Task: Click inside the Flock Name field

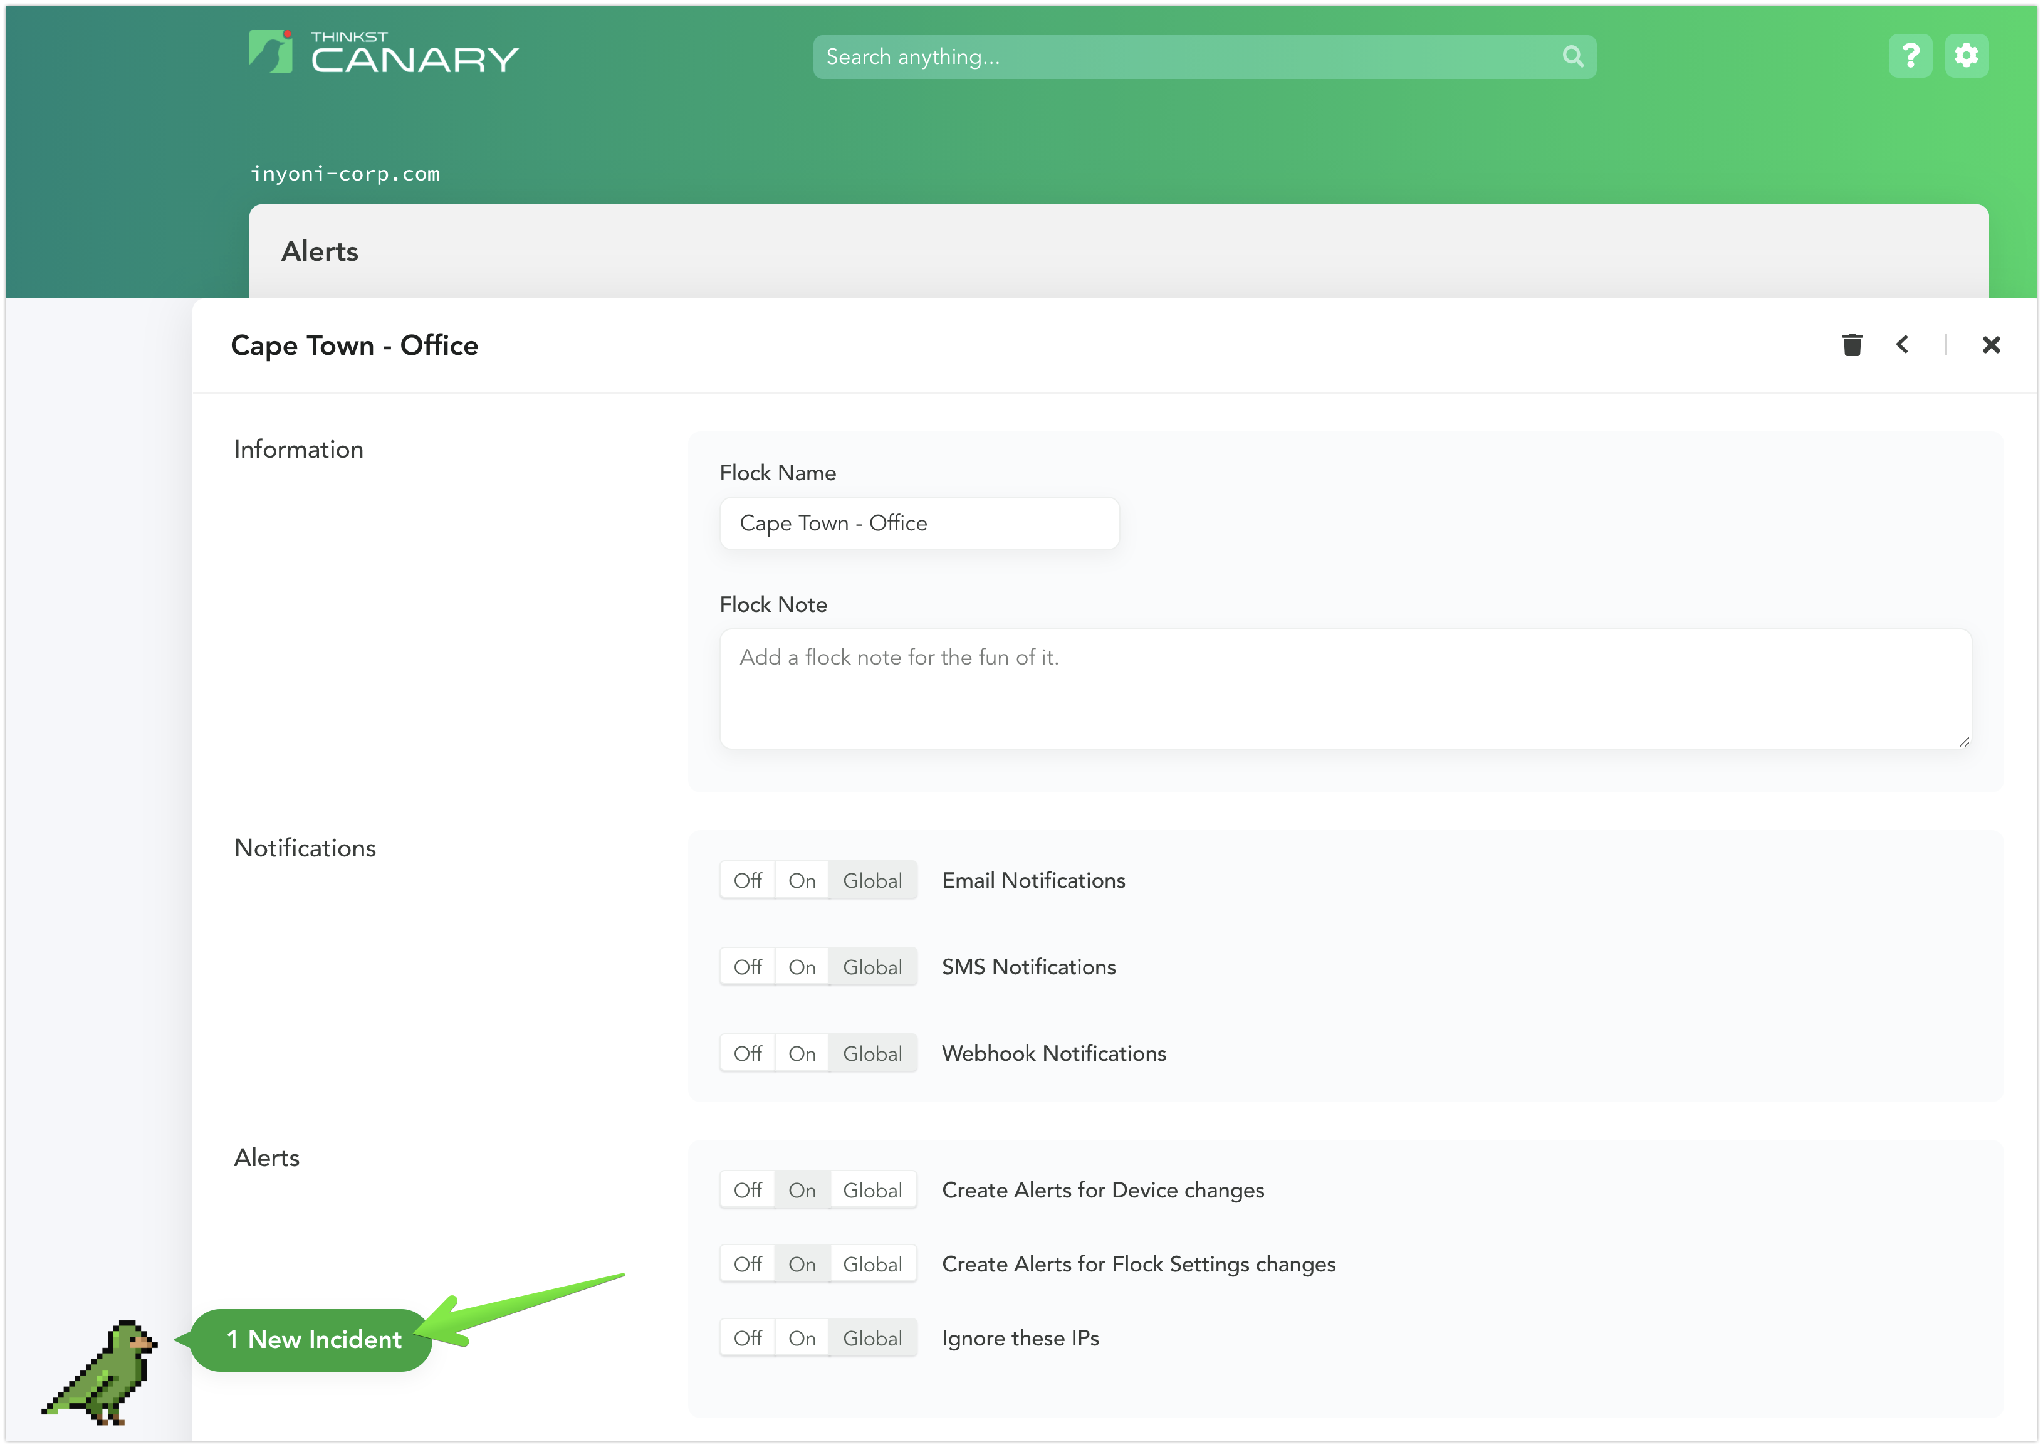Action: pyautogui.click(x=919, y=523)
